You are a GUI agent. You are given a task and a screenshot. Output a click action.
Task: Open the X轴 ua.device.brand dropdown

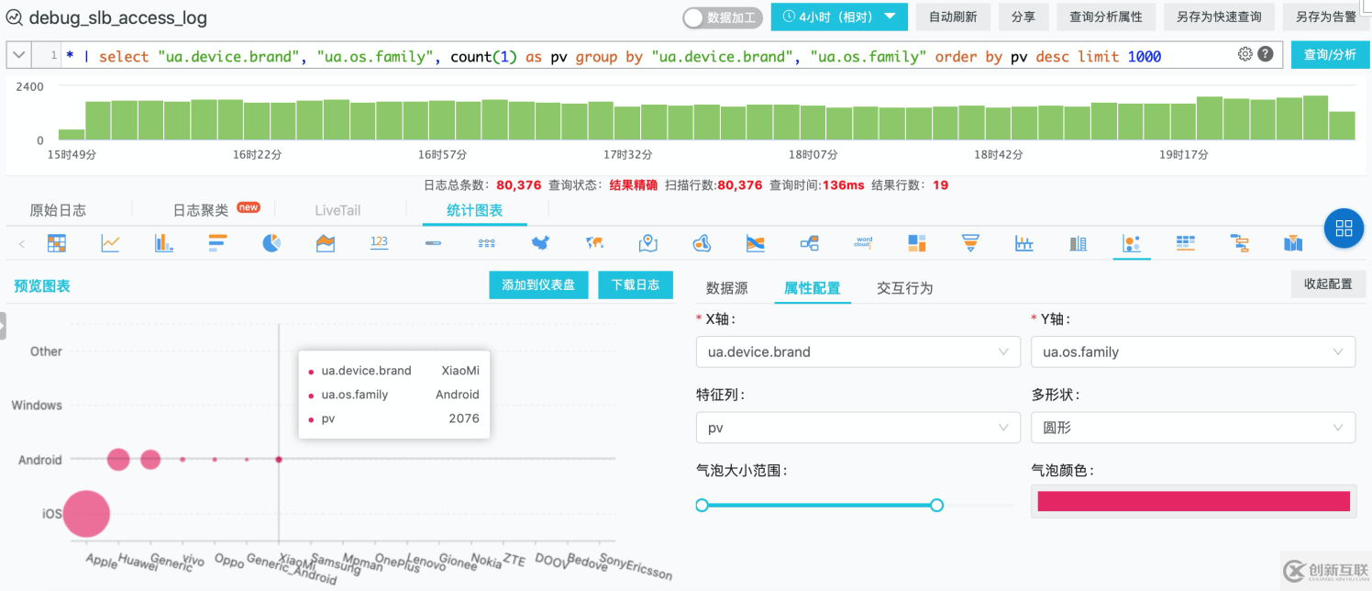(x=857, y=351)
